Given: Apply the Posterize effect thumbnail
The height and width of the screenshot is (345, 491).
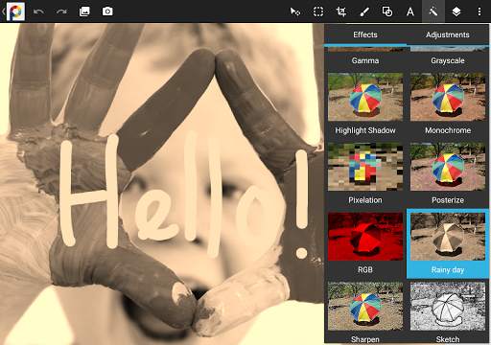Looking at the screenshot, I should coord(448,167).
